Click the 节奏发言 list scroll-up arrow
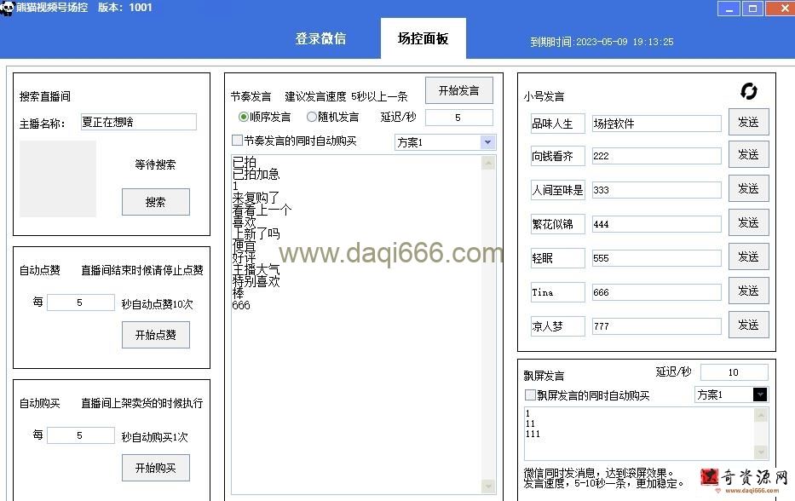The width and height of the screenshot is (795, 501). [488, 163]
